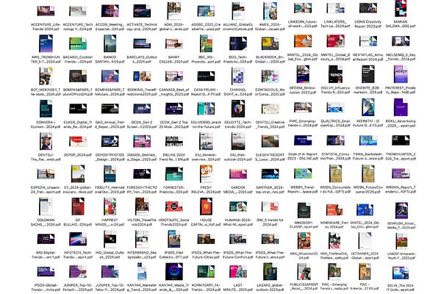
Task: Select the UNICEF Innocenti Youth PDF icon
Action: 401,240
